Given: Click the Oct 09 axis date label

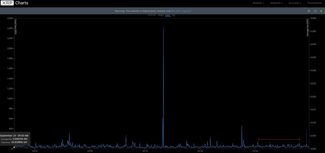Looking at the screenshot, I should tap(90, 151).
